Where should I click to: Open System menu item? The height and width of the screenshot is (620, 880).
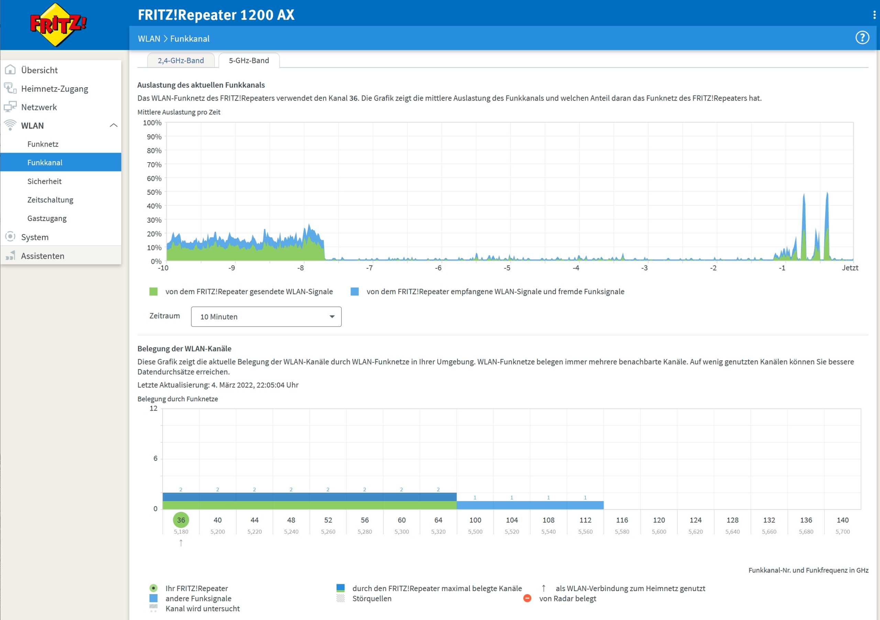pyautogui.click(x=61, y=237)
